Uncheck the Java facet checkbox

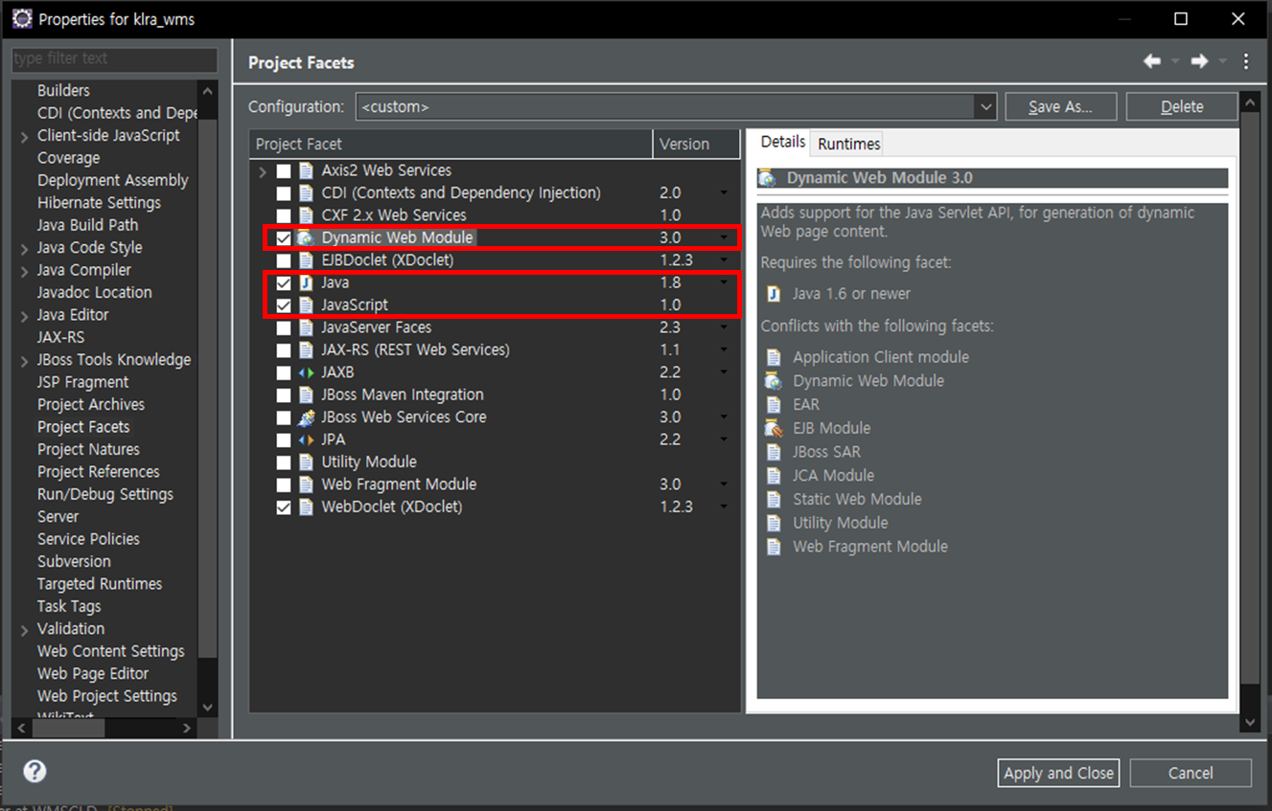[284, 283]
